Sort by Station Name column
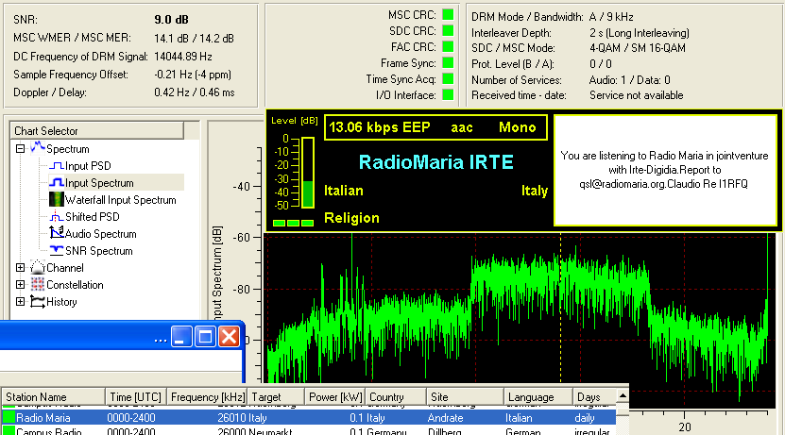785x435 pixels. pos(53,396)
